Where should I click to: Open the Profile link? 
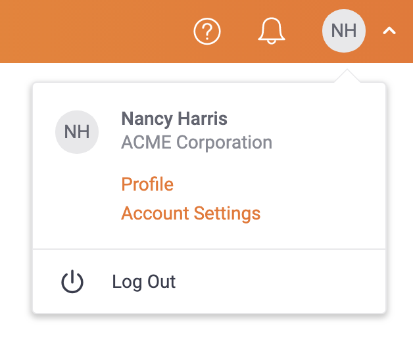pyautogui.click(x=147, y=184)
